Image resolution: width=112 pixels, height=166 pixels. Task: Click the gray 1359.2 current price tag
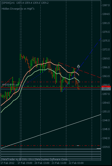click(106, 89)
